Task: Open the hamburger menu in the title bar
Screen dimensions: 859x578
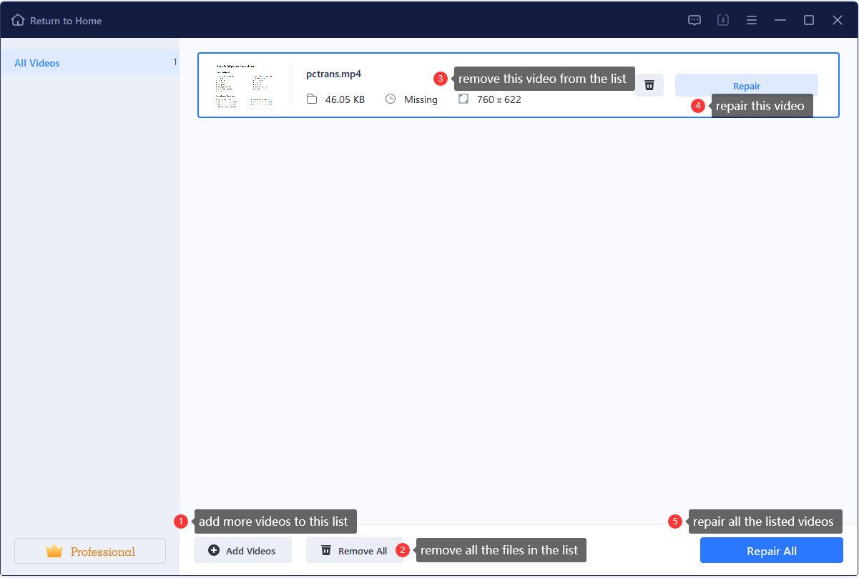Action: pyautogui.click(x=752, y=20)
